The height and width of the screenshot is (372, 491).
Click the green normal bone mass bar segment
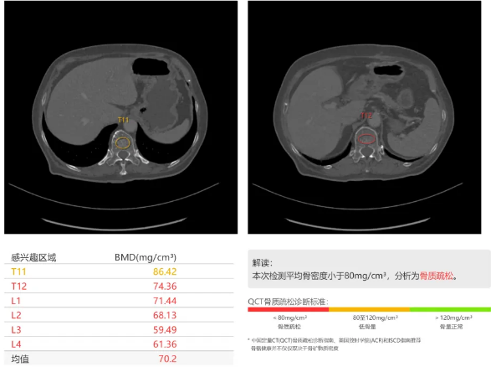tap(450, 309)
